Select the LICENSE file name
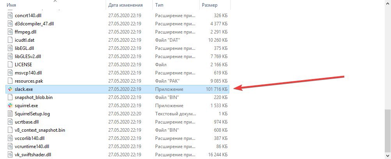This screenshot has height=159, width=391. 23,65
